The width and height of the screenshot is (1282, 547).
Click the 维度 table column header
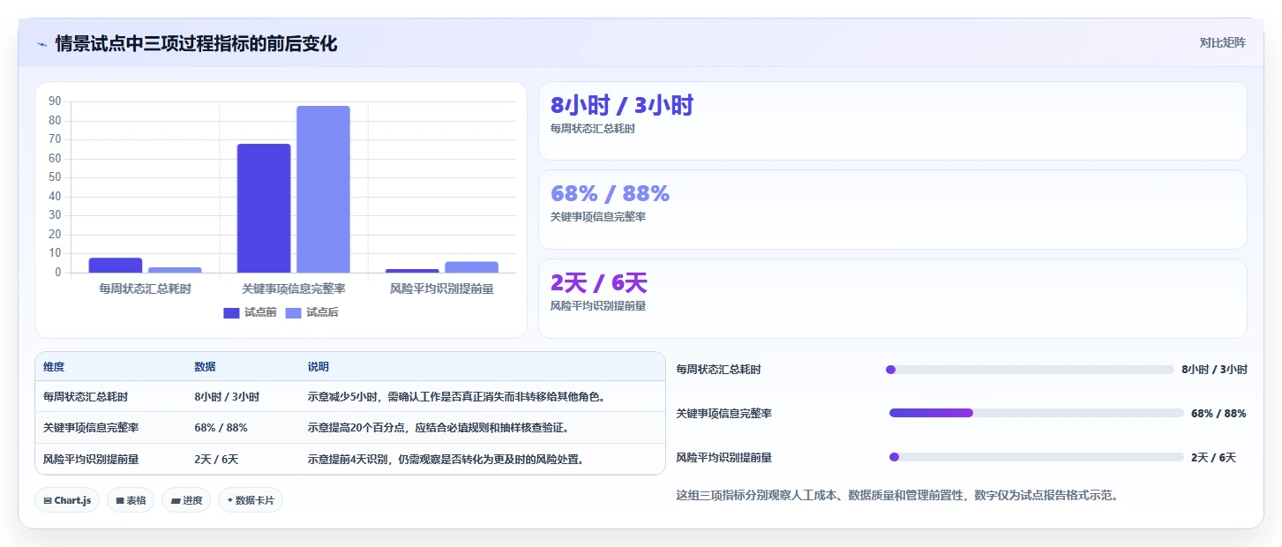[x=54, y=367]
